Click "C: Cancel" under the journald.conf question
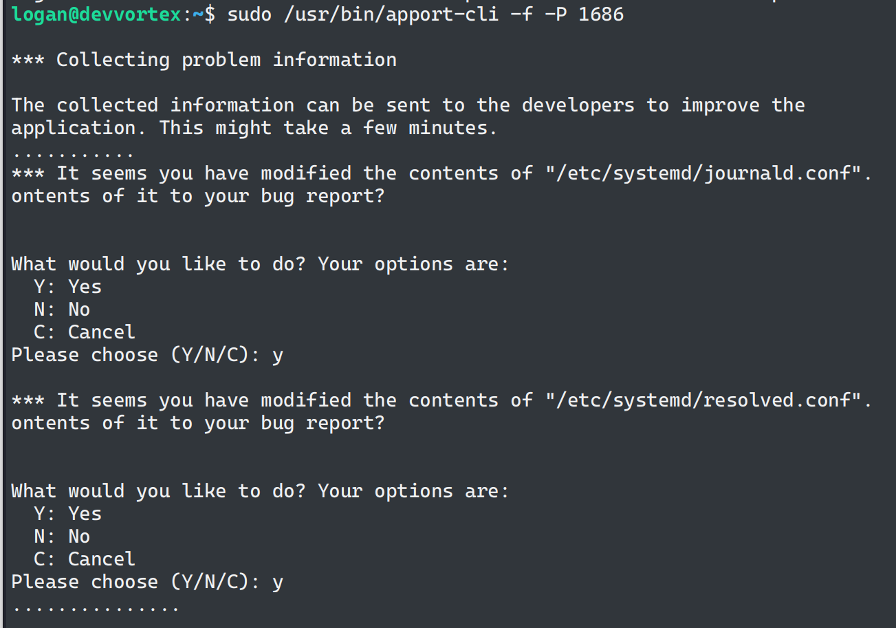 85,332
